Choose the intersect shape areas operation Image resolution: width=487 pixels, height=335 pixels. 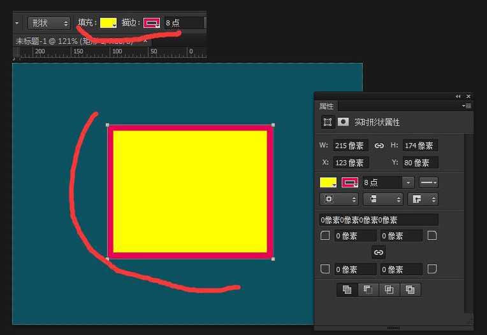pyautogui.click(x=389, y=290)
